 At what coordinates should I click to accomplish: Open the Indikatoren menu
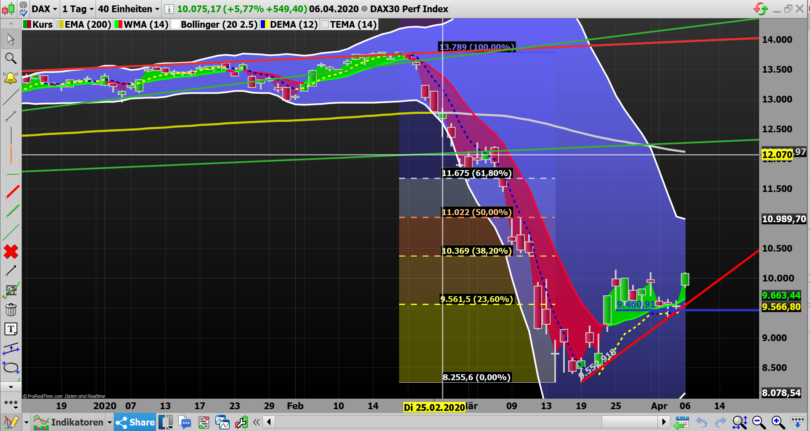point(77,422)
